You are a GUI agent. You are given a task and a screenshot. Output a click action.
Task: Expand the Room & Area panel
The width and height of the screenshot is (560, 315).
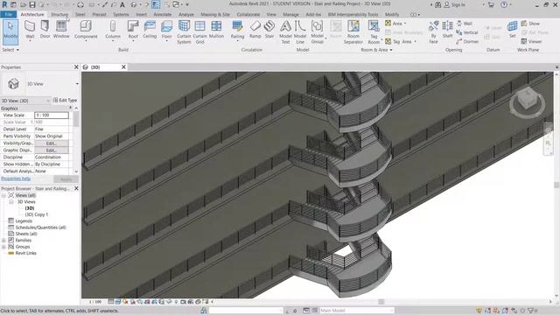coord(376,50)
